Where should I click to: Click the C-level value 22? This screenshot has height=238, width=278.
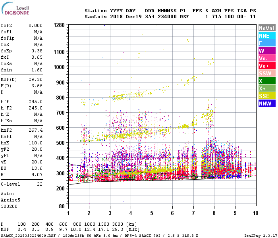coord(40,184)
